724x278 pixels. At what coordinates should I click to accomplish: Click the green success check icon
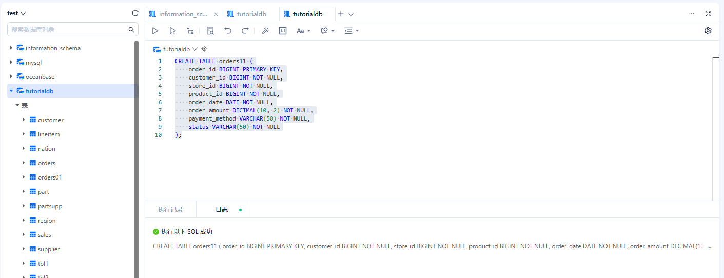[x=156, y=232]
